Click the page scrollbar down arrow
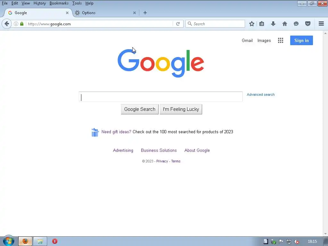The image size is (328, 246). coord(325,234)
